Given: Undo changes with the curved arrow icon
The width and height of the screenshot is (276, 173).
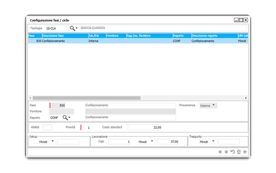Looking at the screenshot, I should click(232, 152).
